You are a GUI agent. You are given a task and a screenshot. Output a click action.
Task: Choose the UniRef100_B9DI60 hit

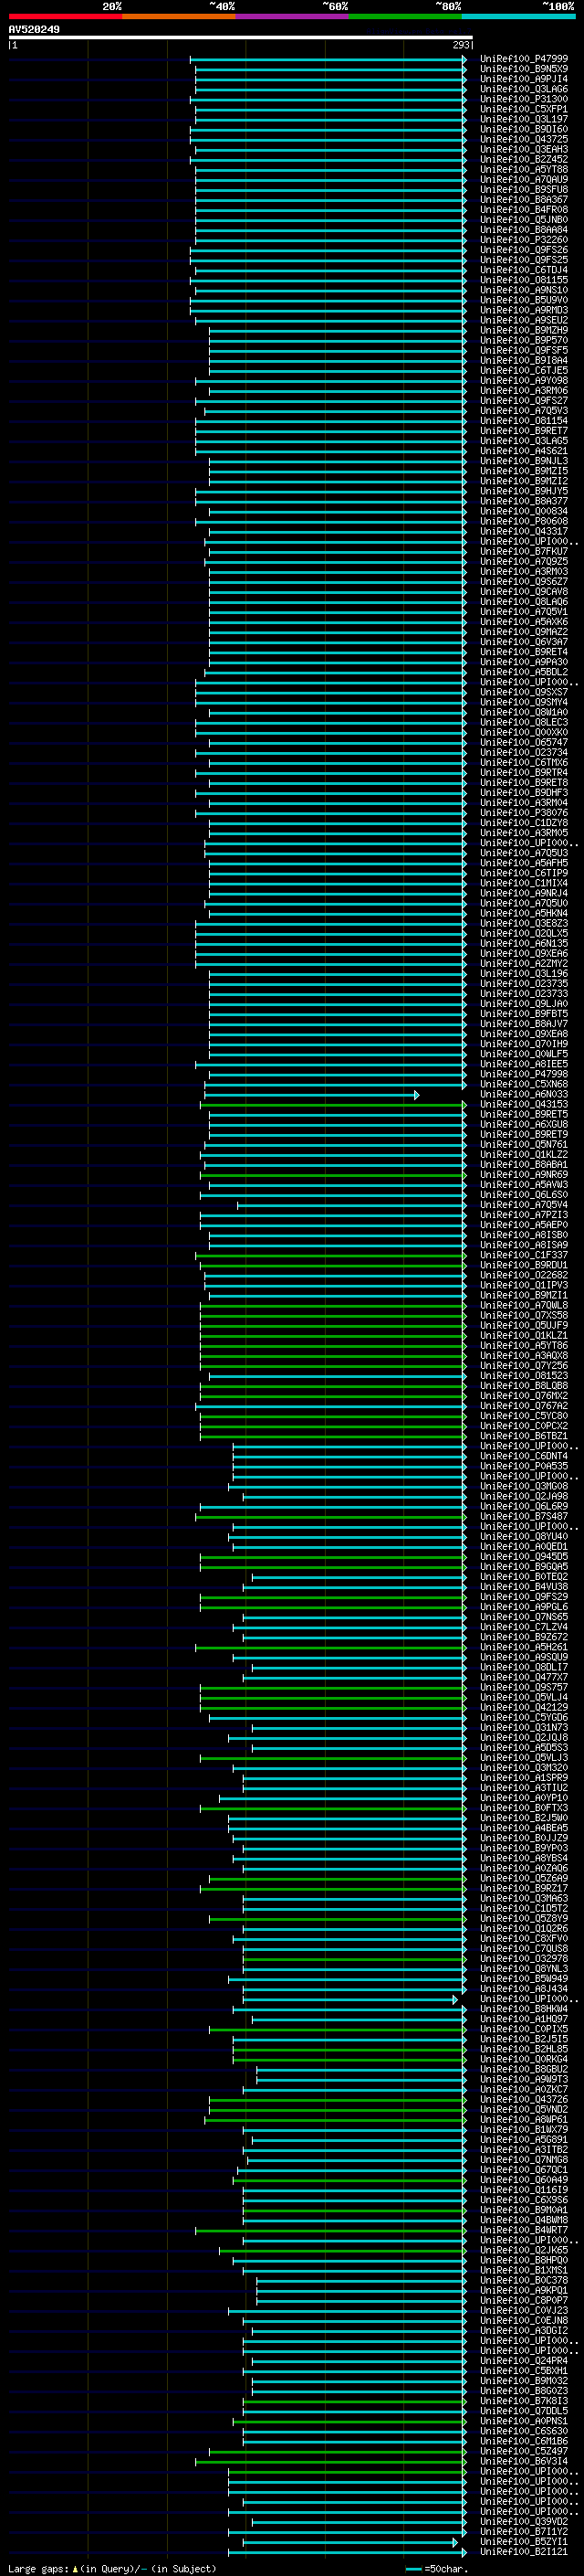click(x=523, y=129)
